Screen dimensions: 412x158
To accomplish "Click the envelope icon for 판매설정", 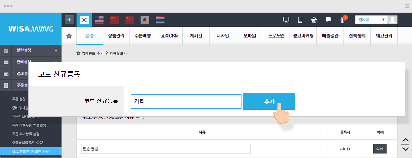I will click(x=6, y=62).
